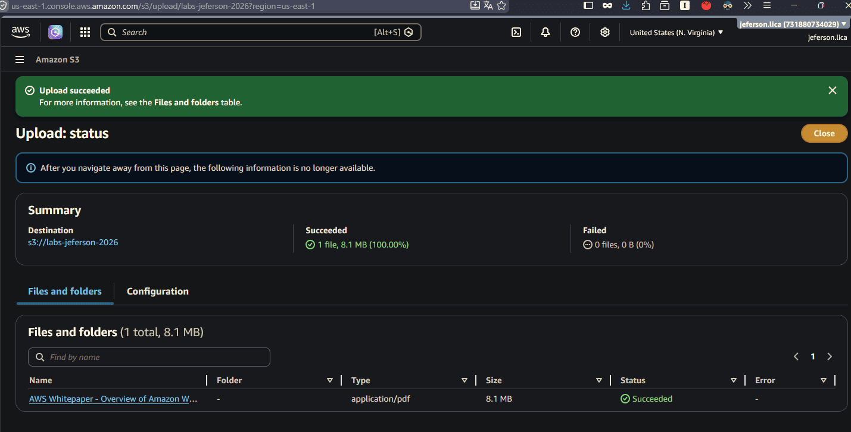Go to the AWS console home logo
851x432 pixels.
(x=21, y=32)
